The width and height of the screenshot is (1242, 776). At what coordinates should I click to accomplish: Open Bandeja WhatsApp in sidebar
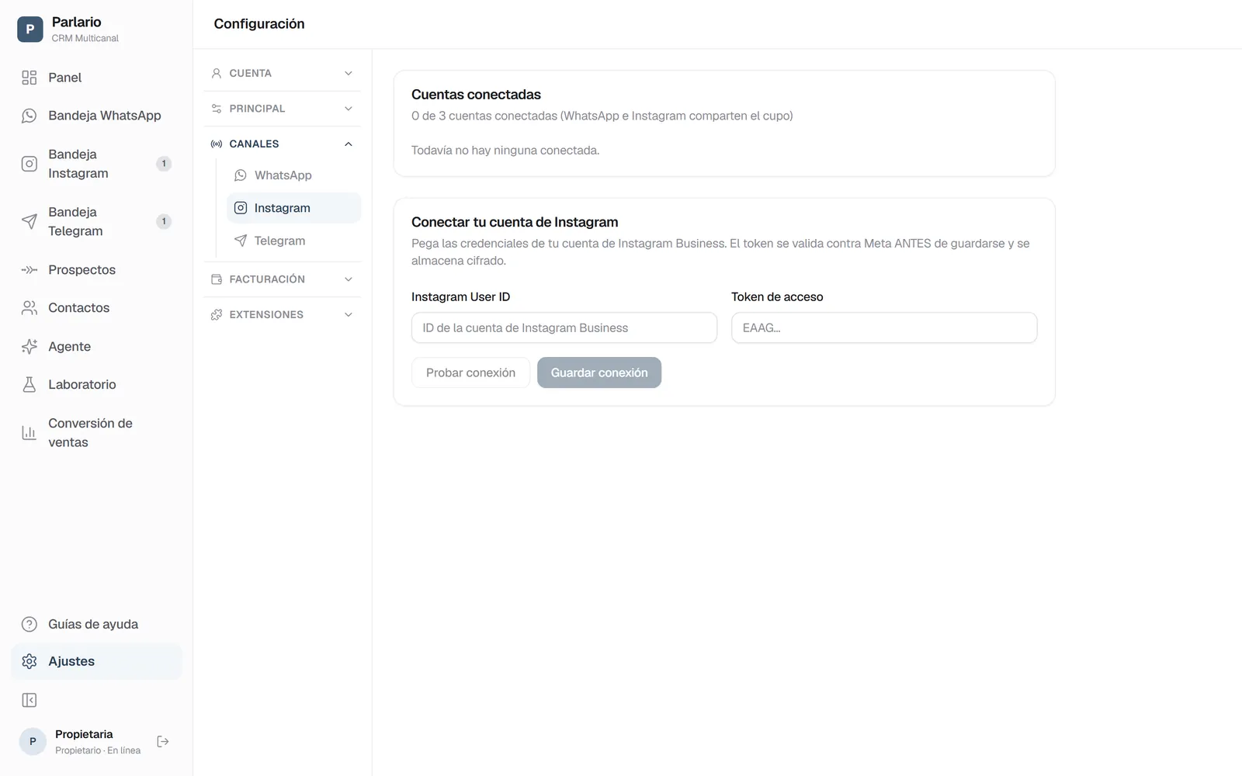point(96,116)
